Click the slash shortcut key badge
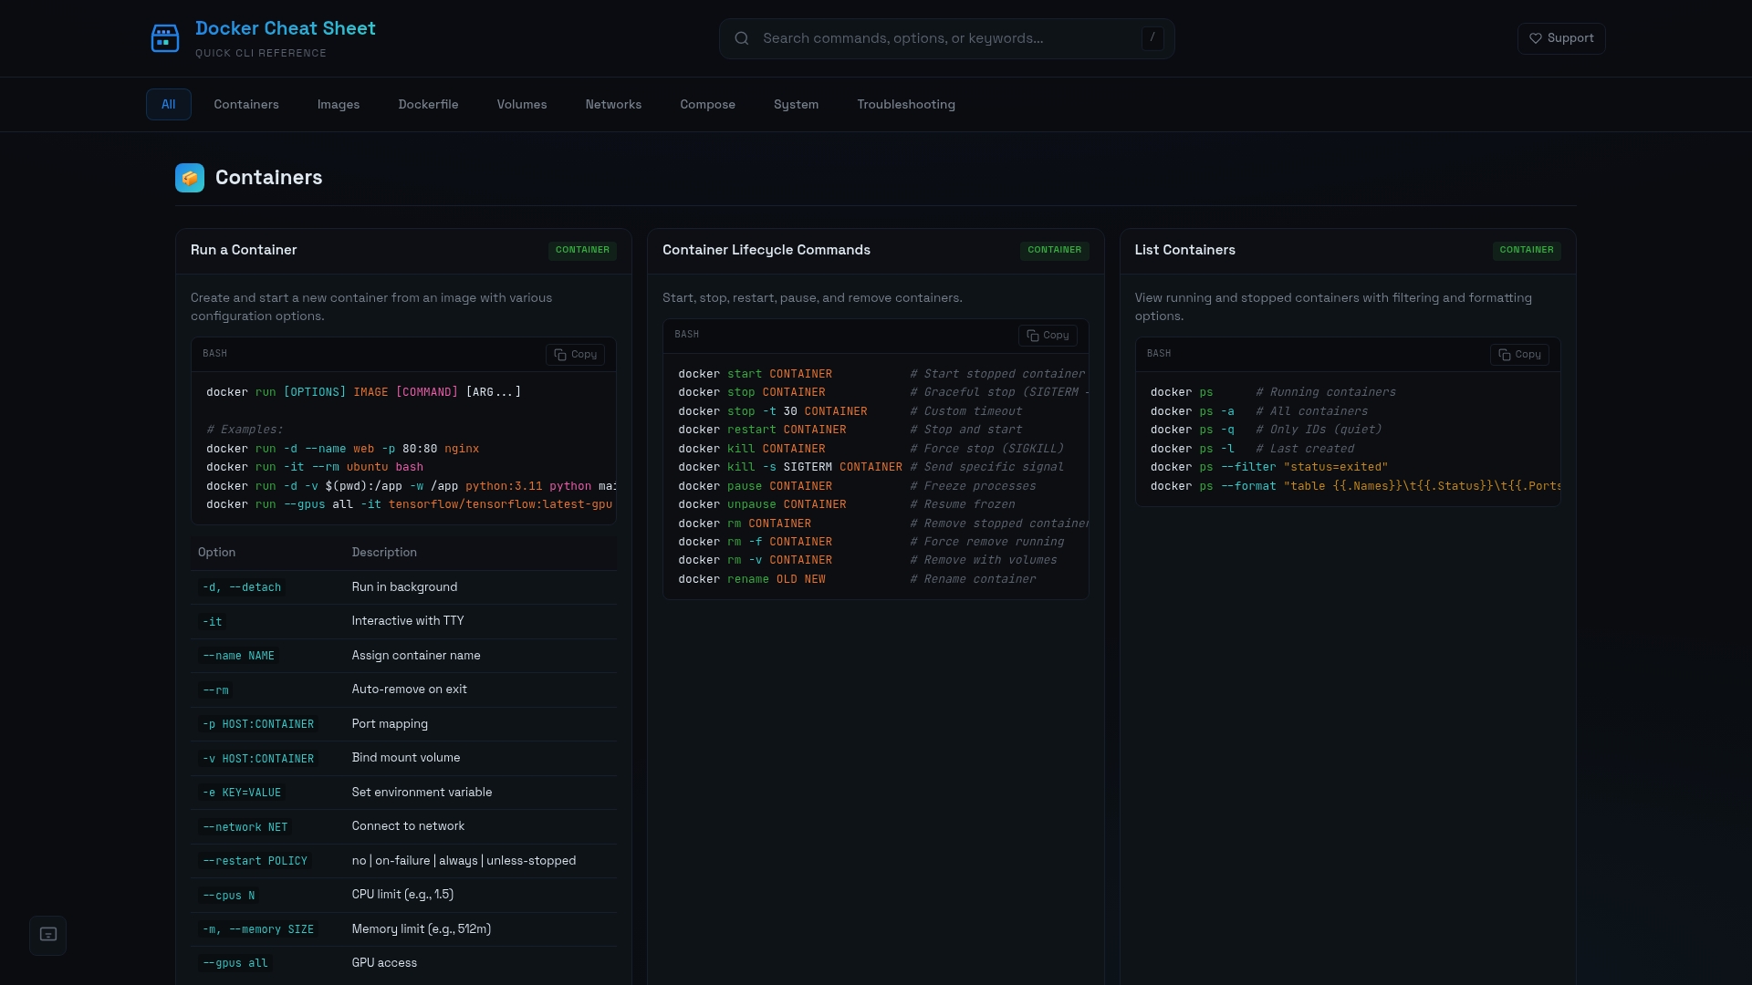 pos(1152,38)
